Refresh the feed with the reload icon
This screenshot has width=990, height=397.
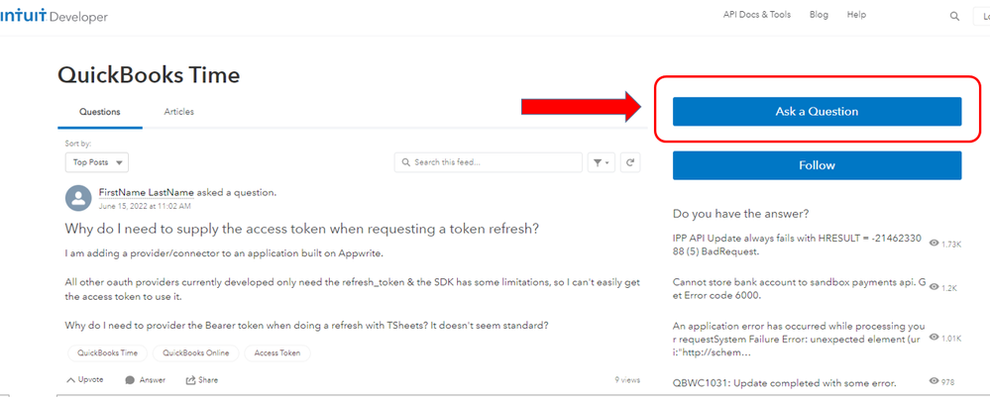630,162
